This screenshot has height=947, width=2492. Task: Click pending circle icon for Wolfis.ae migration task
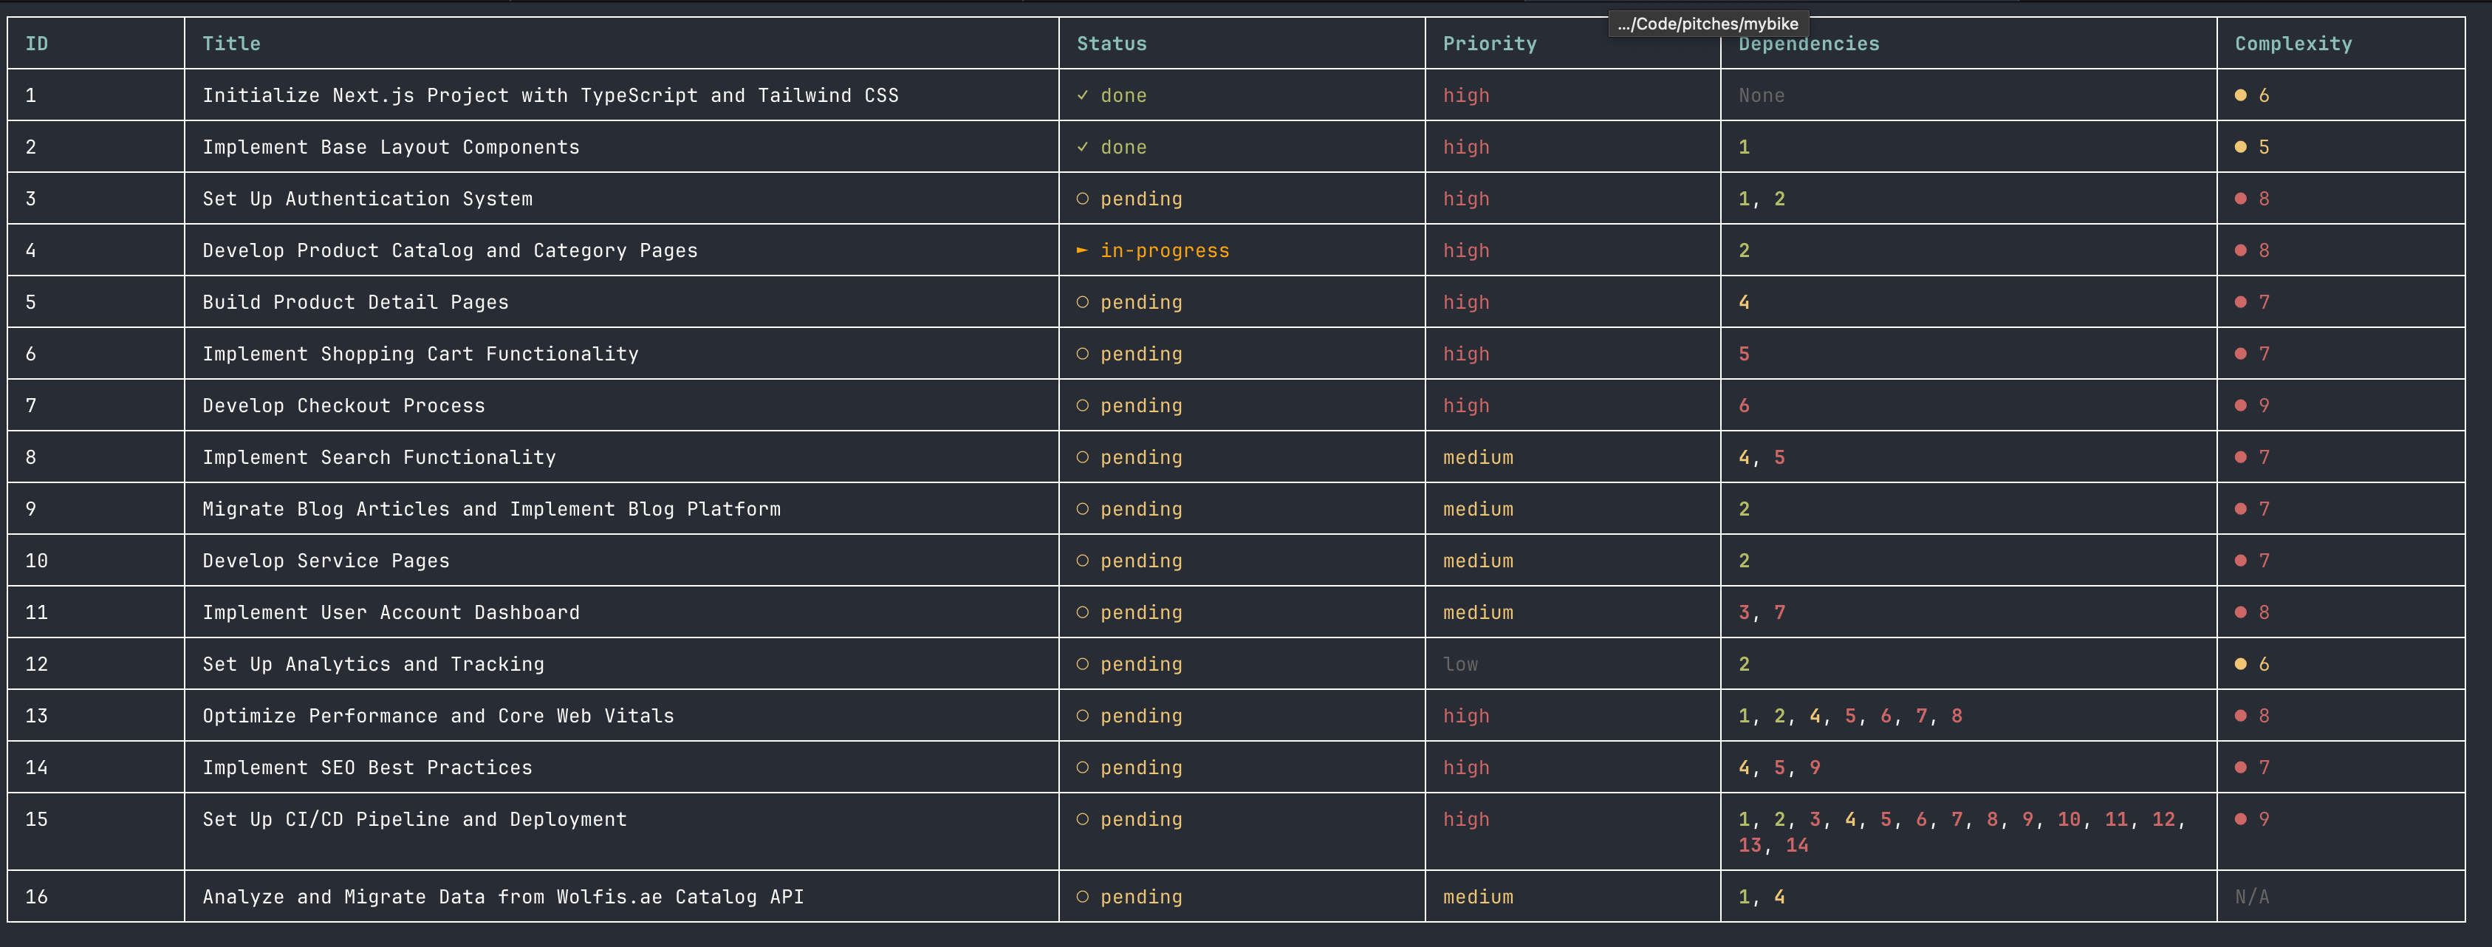(x=1083, y=898)
